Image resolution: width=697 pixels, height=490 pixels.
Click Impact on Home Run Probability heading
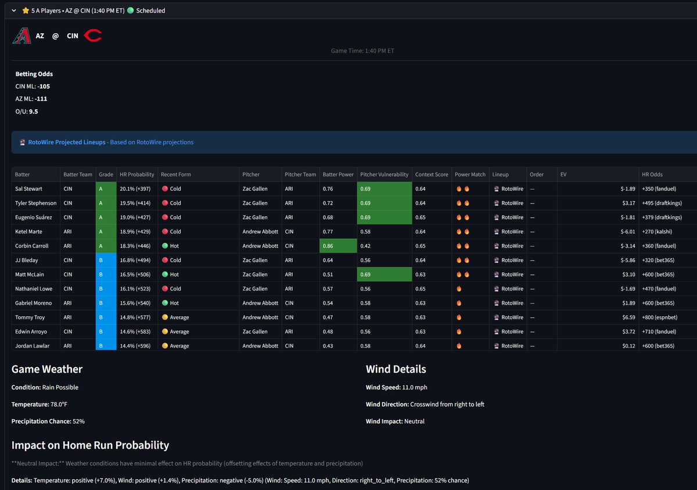coord(90,446)
